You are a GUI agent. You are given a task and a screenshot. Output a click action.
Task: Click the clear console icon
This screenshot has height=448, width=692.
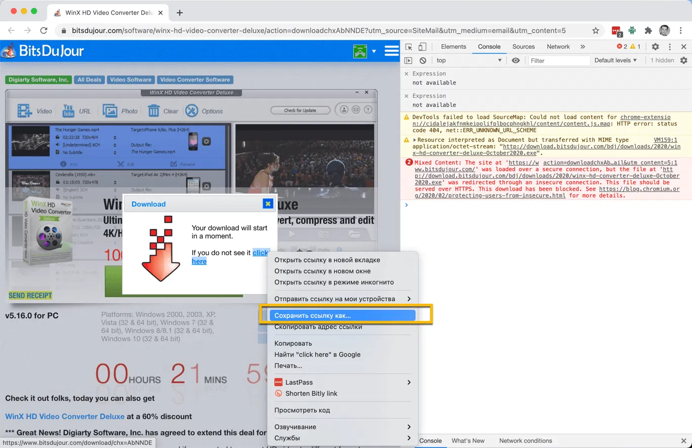coord(423,60)
